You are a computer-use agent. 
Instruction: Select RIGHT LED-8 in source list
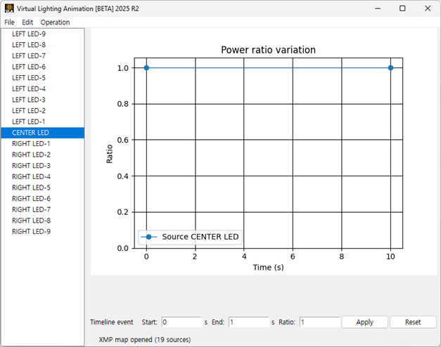(x=43, y=221)
